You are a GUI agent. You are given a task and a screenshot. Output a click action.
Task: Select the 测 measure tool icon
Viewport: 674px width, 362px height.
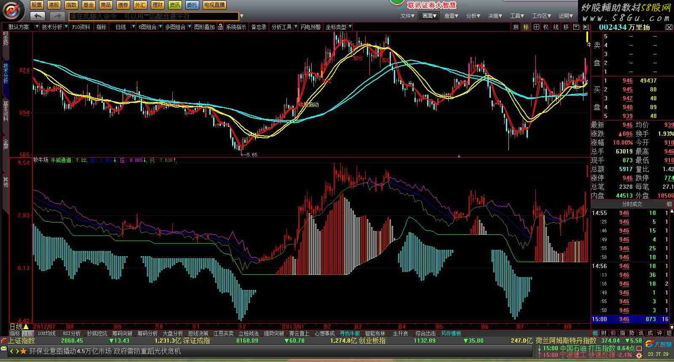[x=516, y=27]
